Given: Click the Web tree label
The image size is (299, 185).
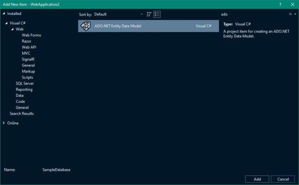Looking at the screenshot, I should [20, 29].
